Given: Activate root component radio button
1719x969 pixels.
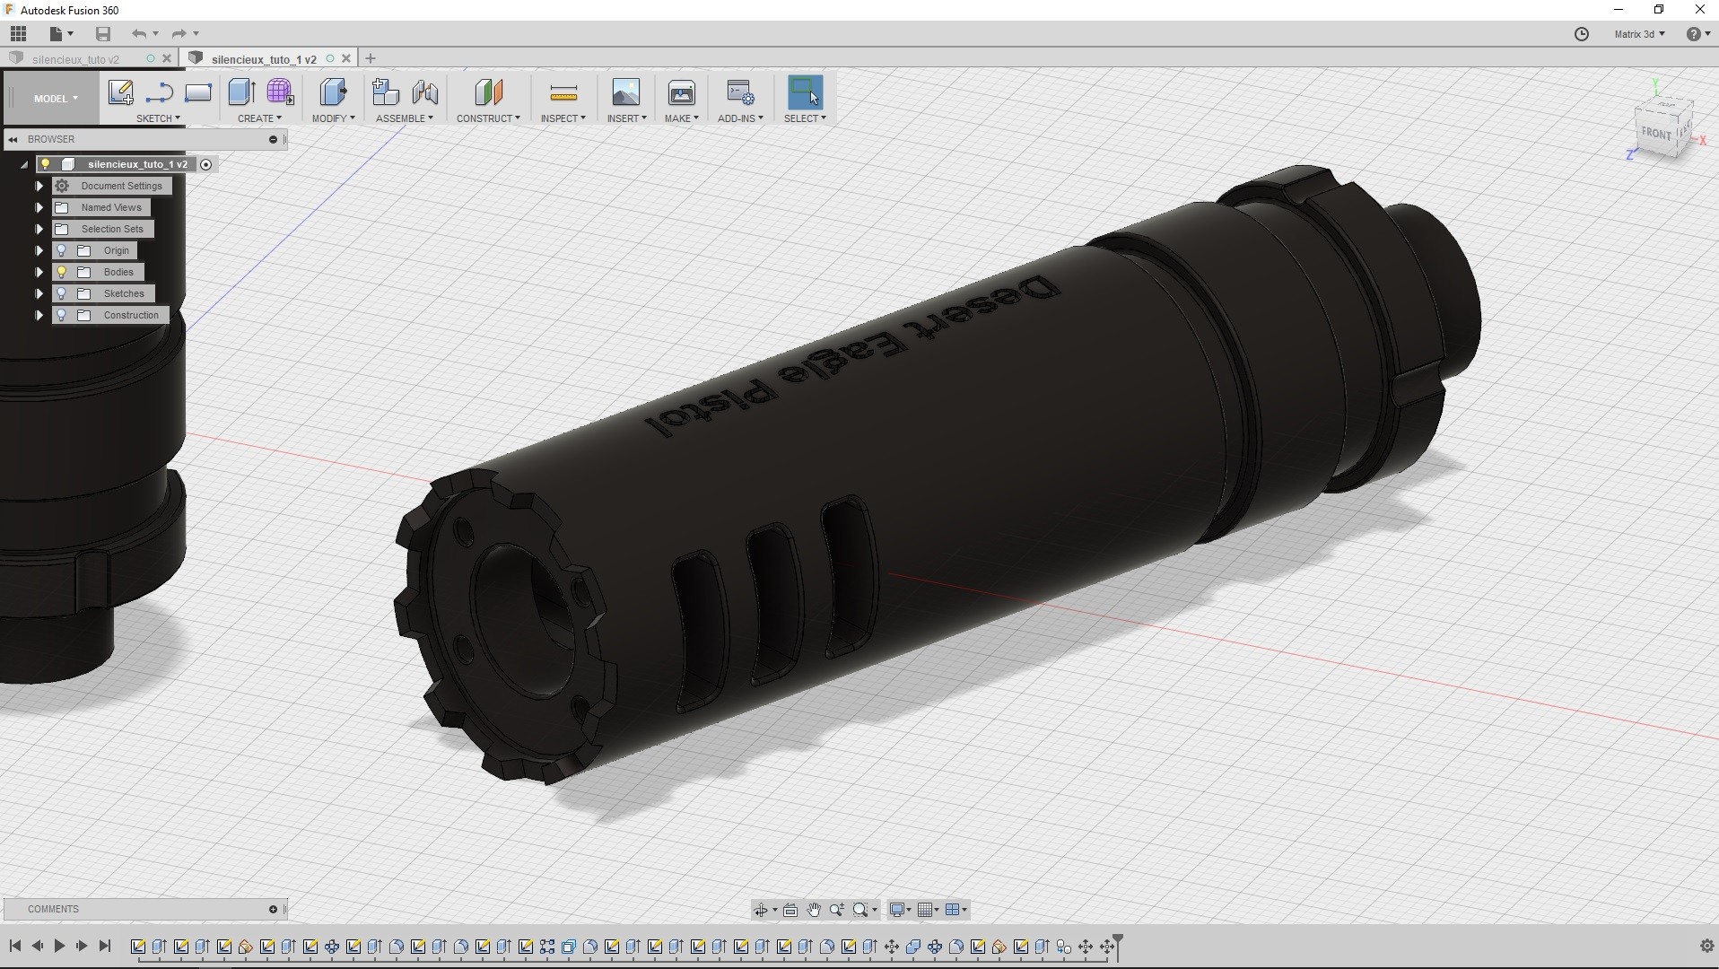Looking at the screenshot, I should (205, 164).
